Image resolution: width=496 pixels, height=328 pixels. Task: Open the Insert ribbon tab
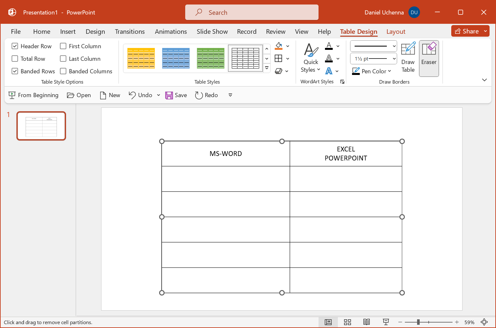(68, 32)
